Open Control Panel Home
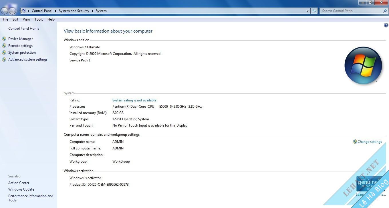Screen dimensions: 389x208 coord(24,29)
